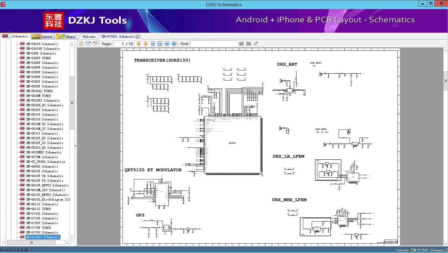Screen dimensions: 448x253
Task: Open SM-G531Y Schematic
Action: click(42, 133)
